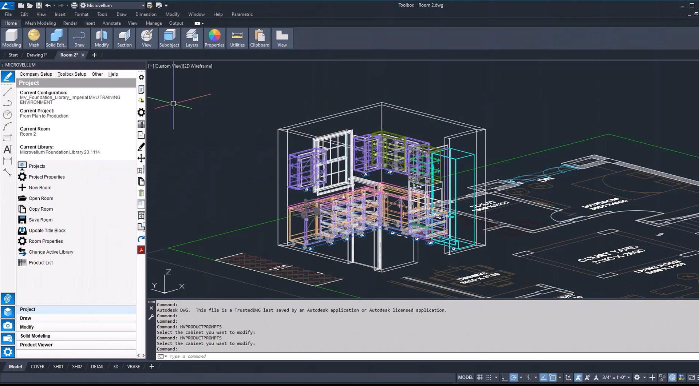This screenshot has width=699, height=386.
Task: Open the Modeling ribbon panel
Action: pyautogui.click(x=12, y=38)
